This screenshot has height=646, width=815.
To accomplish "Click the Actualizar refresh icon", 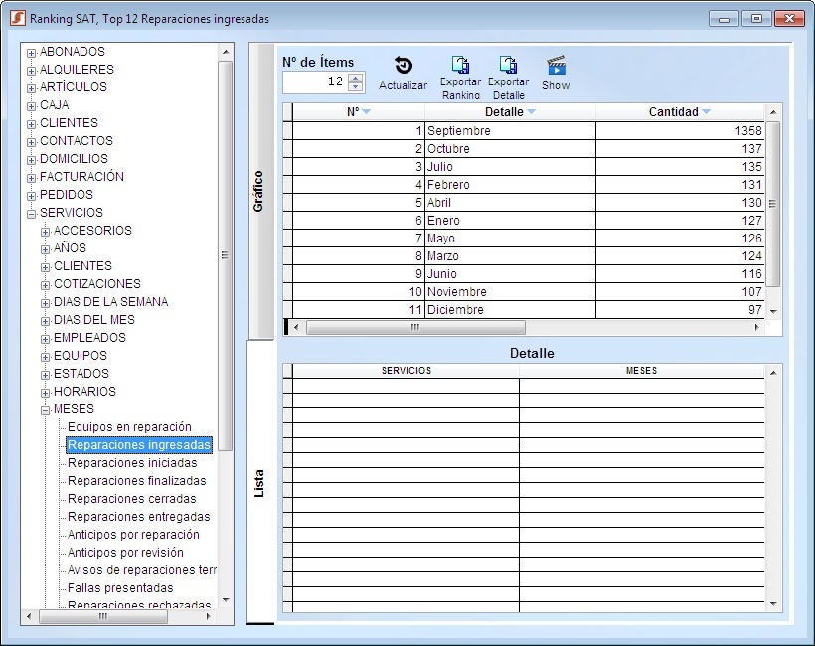I will coord(403,66).
